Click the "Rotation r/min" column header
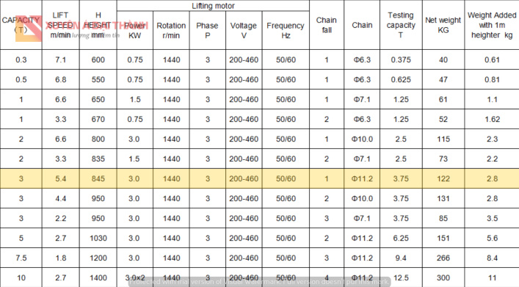Image resolution: width=519 pixels, height=287 pixels. (171, 30)
